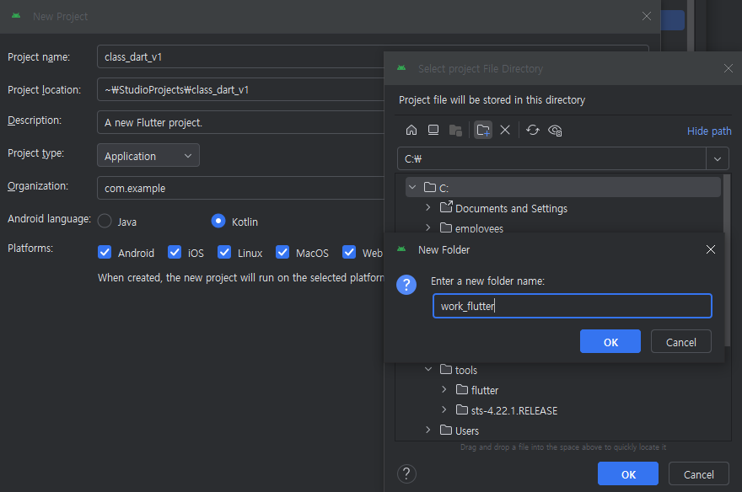
Task: Click the Project name field
Action: [x=241, y=56]
